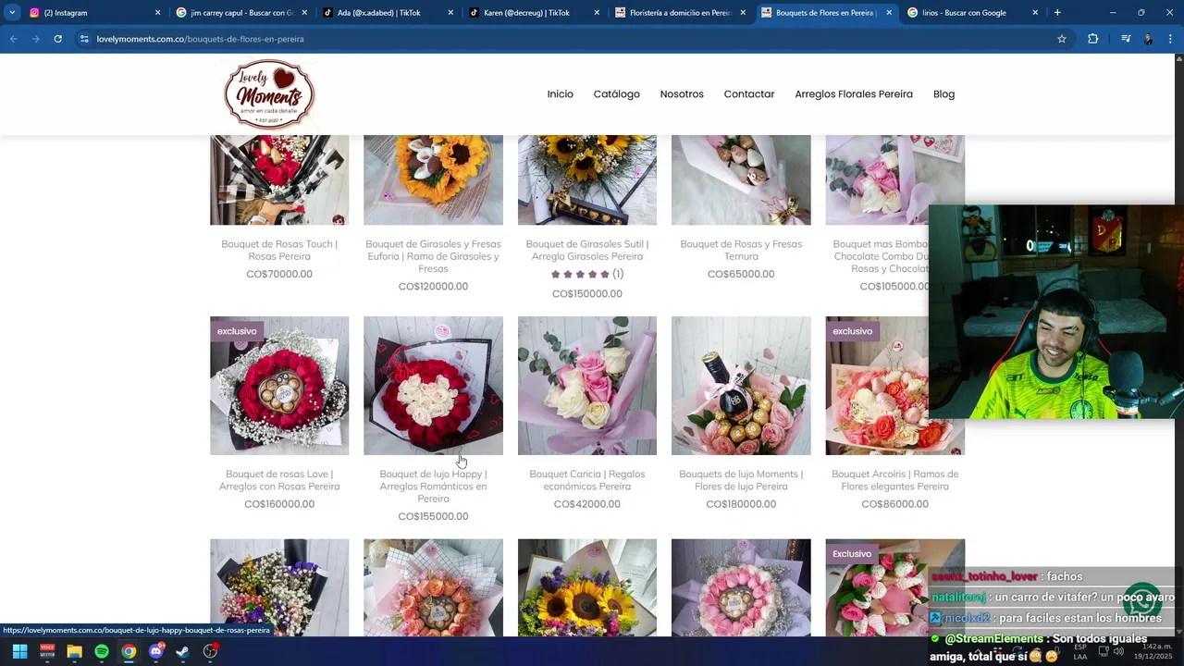Viewport: 1184px width, 666px height.
Task: Close the Ada TikTok tab
Action: [450, 13]
